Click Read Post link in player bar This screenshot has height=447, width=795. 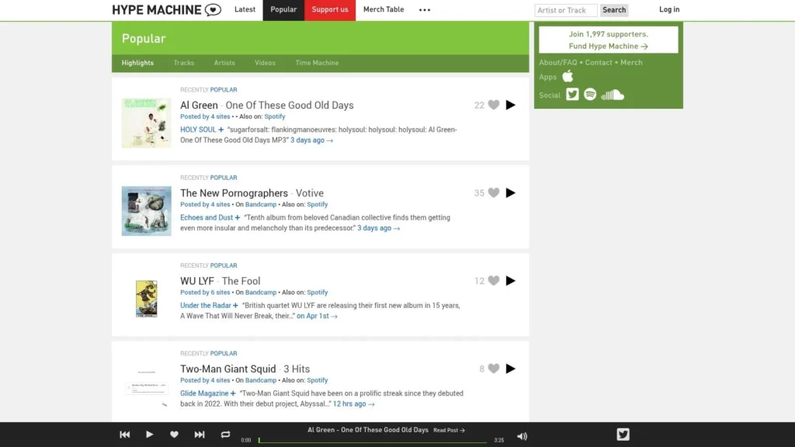[449, 430]
